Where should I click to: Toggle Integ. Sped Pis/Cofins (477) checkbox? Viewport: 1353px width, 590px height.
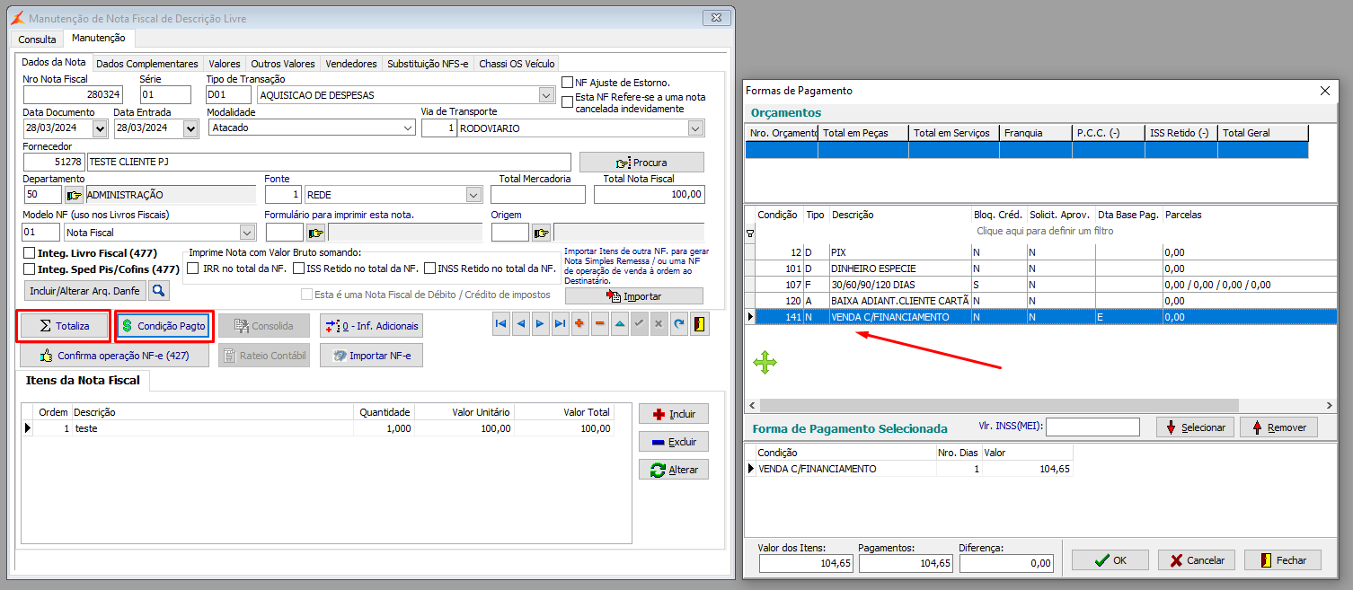pyautogui.click(x=30, y=269)
